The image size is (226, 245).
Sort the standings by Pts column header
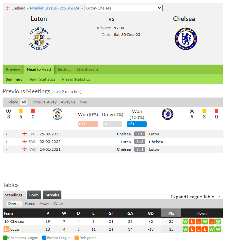click(x=171, y=213)
